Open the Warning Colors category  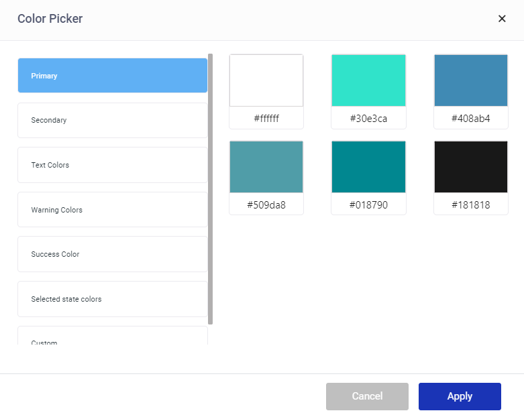tap(112, 210)
